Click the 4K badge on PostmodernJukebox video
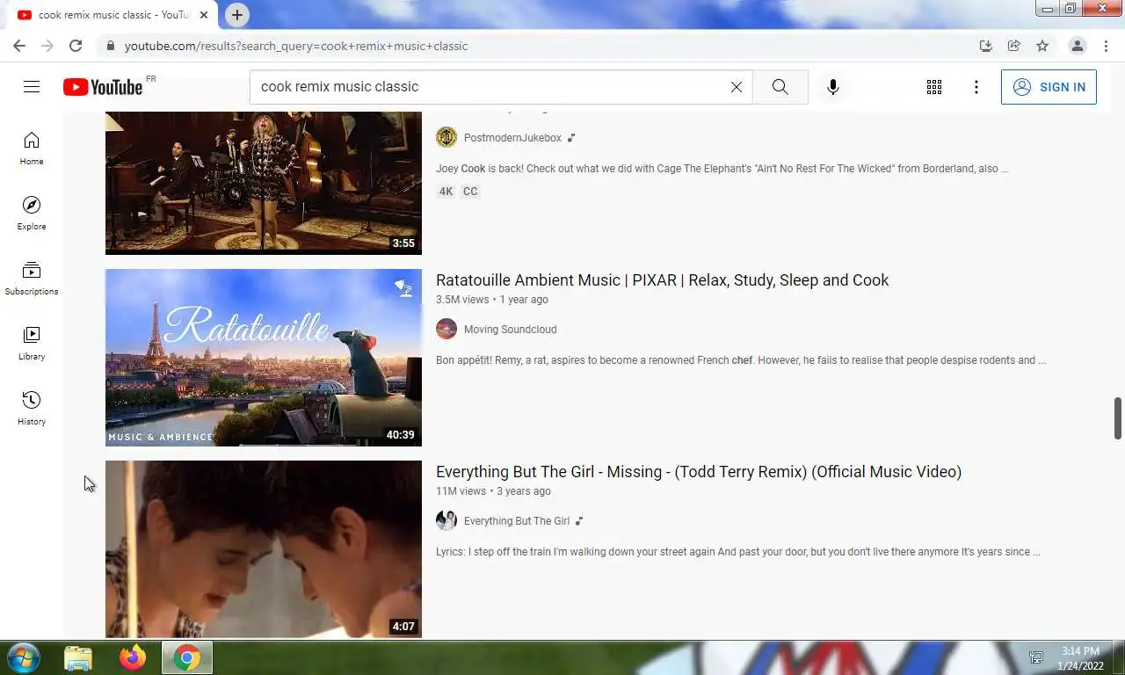This screenshot has width=1125, height=675. (446, 192)
